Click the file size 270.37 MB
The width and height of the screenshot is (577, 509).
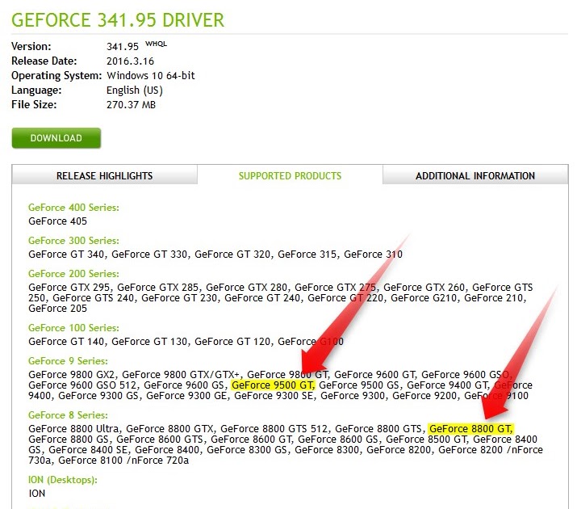click(131, 104)
